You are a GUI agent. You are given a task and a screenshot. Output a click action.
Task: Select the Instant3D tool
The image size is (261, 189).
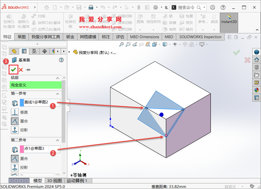click(x=229, y=22)
